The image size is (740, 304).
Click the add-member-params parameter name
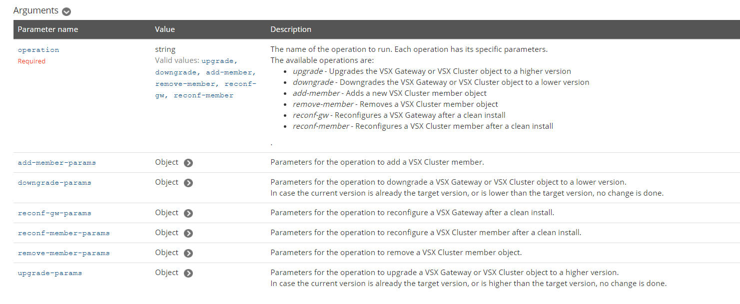click(56, 163)
